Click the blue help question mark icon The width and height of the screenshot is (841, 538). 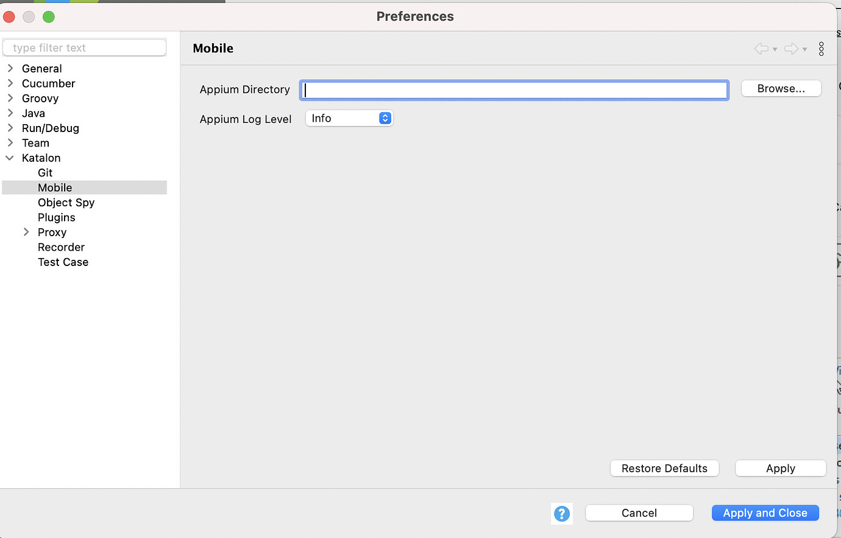click(562, 514)
